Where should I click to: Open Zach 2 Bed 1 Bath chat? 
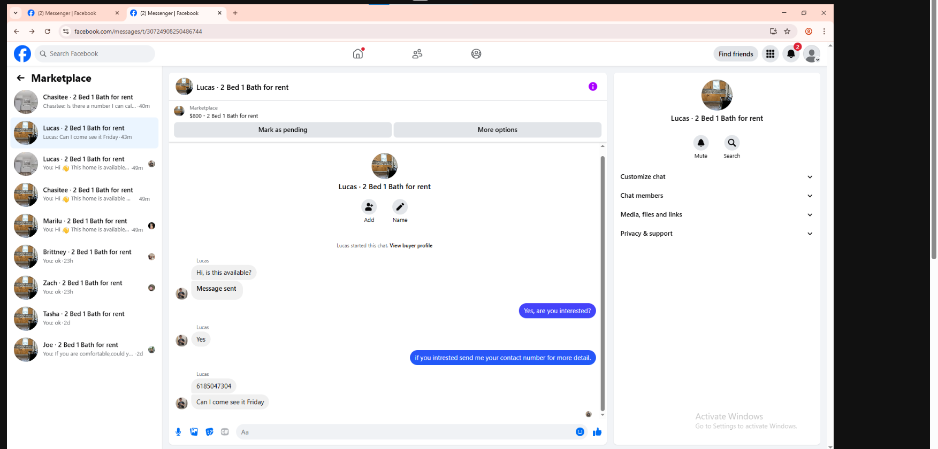pos(85,288)
